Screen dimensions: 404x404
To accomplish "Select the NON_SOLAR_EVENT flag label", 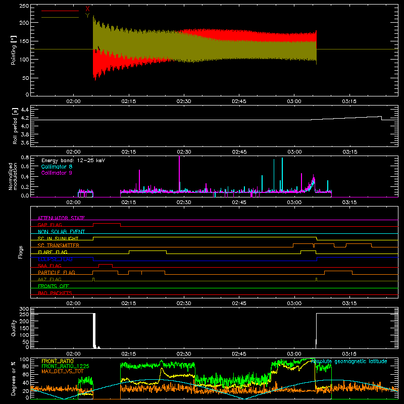I will [x=61, y=232].
